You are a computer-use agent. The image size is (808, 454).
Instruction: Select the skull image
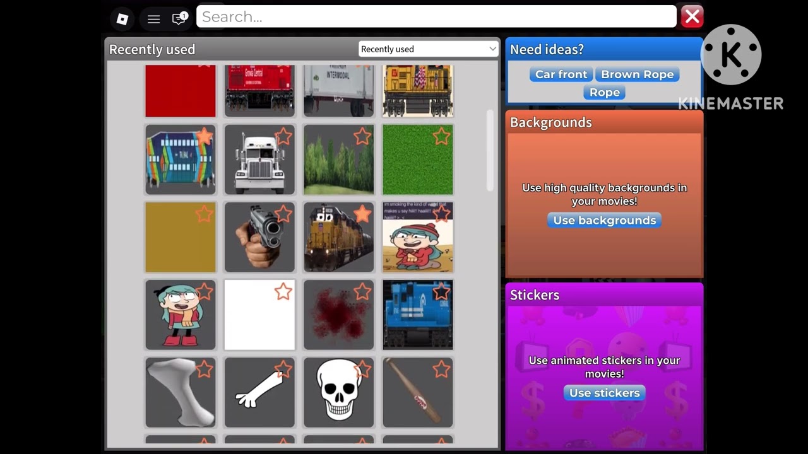pyautogui.click(x=339, y=392)
